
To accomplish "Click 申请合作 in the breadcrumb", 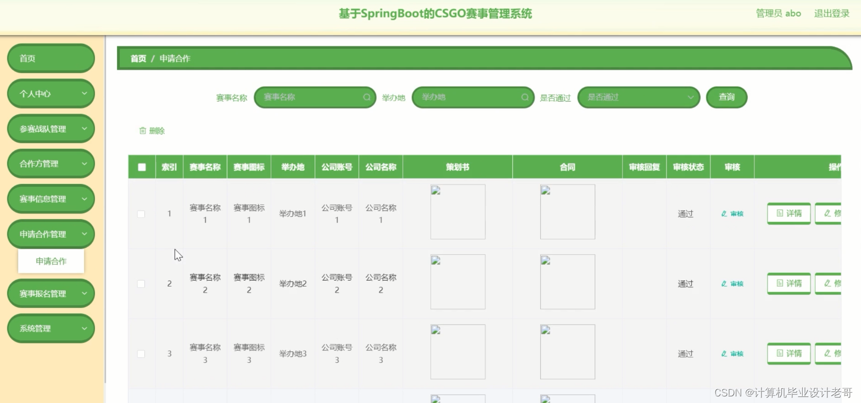I will (x=175, y=58).
